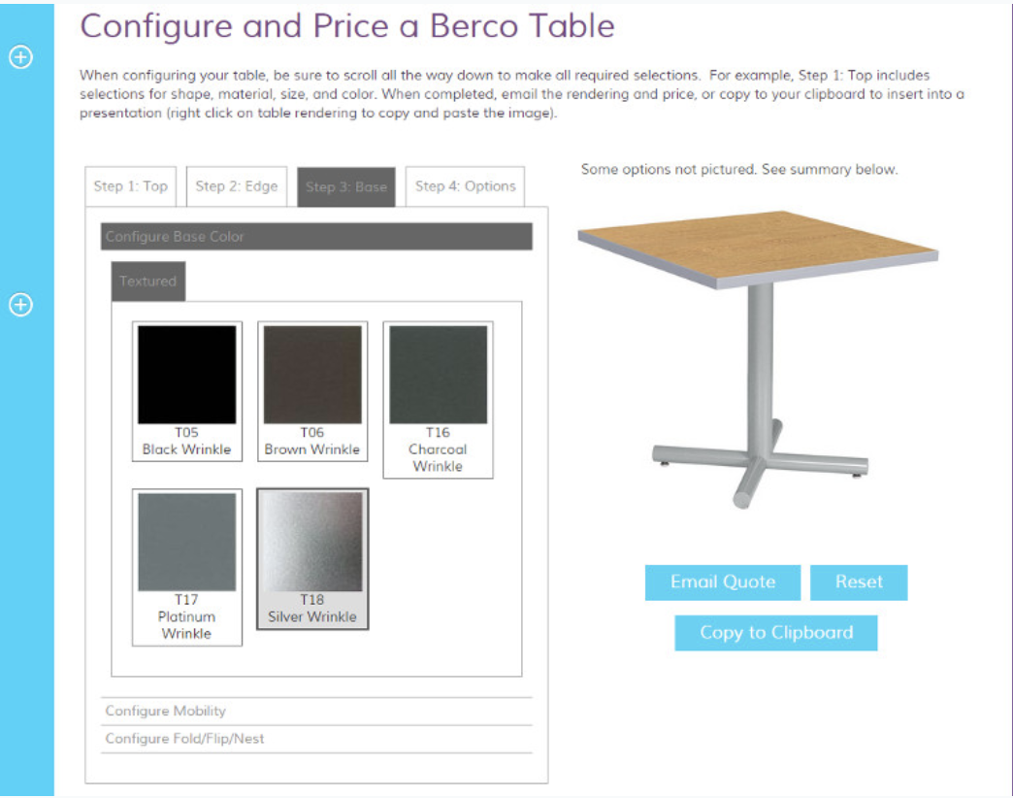Click the Configure and Price a Berco Table heading

(347, 26)
